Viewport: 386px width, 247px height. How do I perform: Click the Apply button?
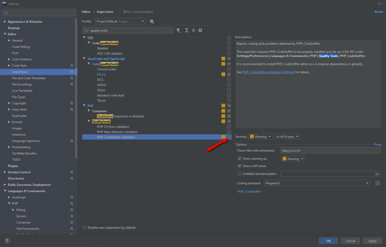pyautogui.click(x=372, y=241)
